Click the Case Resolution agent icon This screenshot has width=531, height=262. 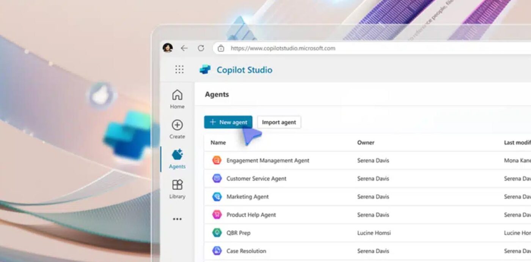point(217,251)
